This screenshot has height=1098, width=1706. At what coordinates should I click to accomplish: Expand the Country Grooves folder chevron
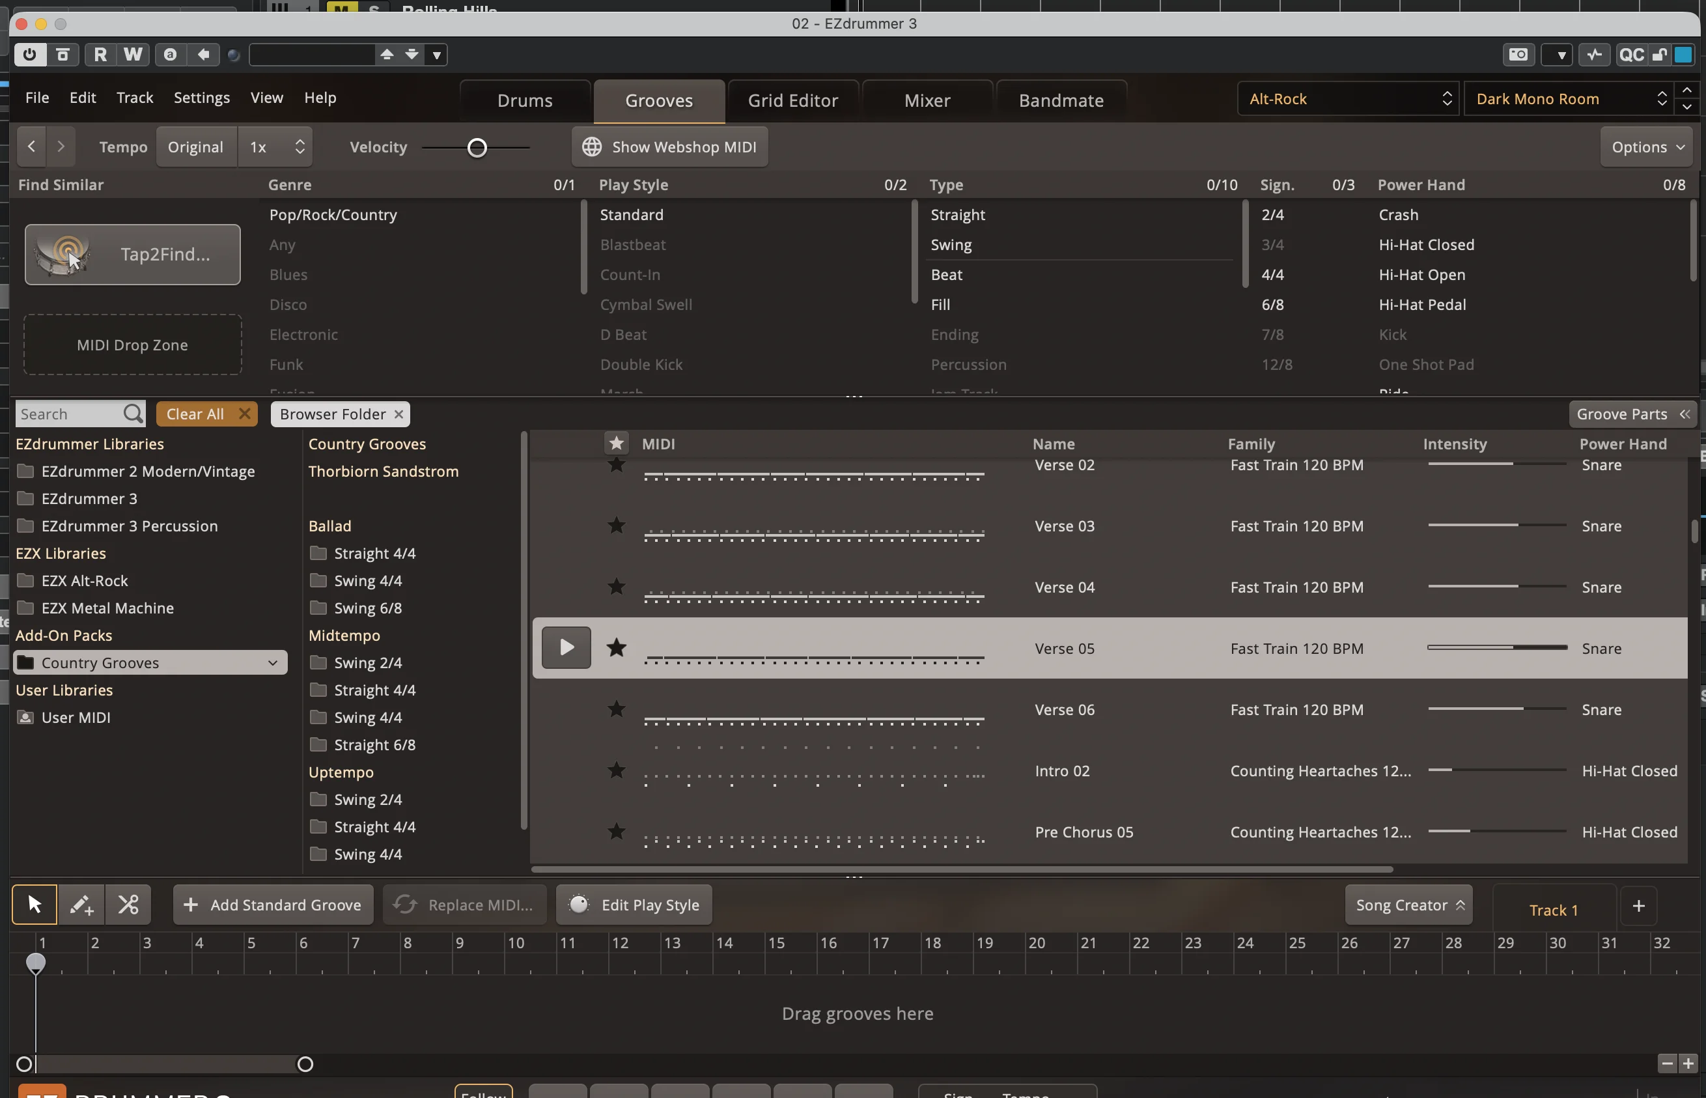pos(272,662)
